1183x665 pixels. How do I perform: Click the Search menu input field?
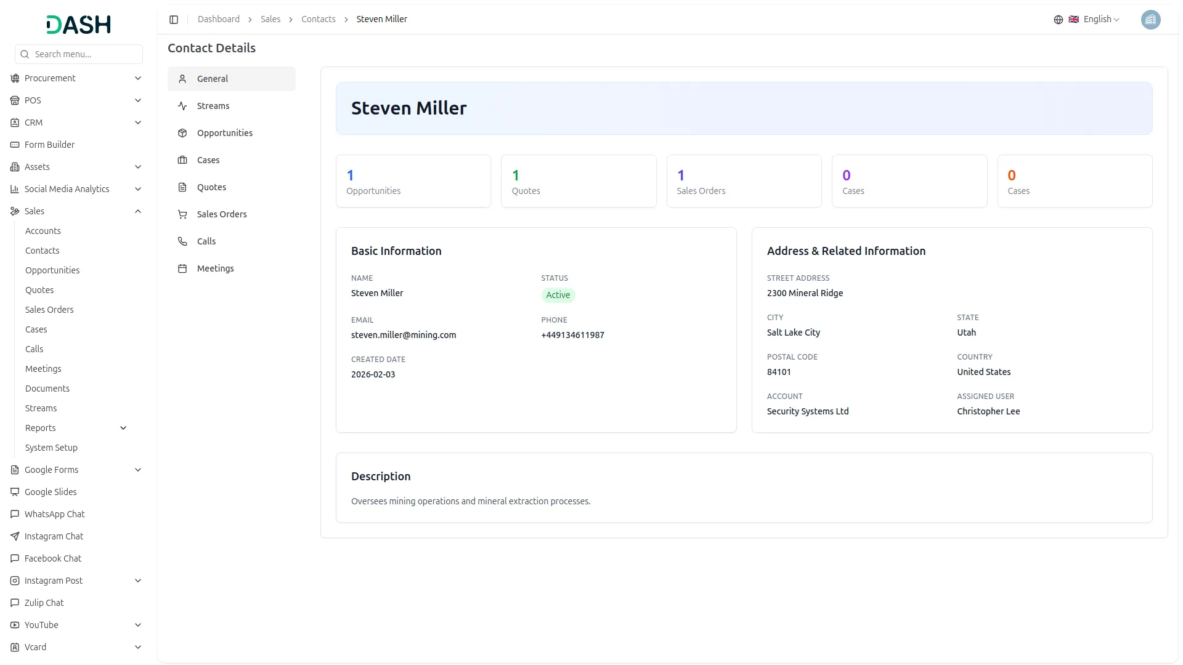85,54
